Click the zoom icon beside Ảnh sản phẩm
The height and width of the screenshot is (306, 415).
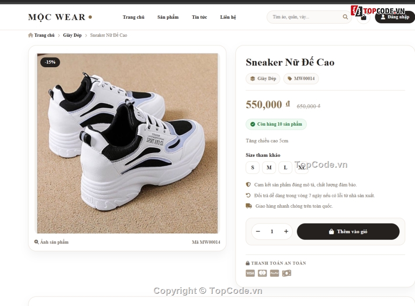tap(37, 242)
